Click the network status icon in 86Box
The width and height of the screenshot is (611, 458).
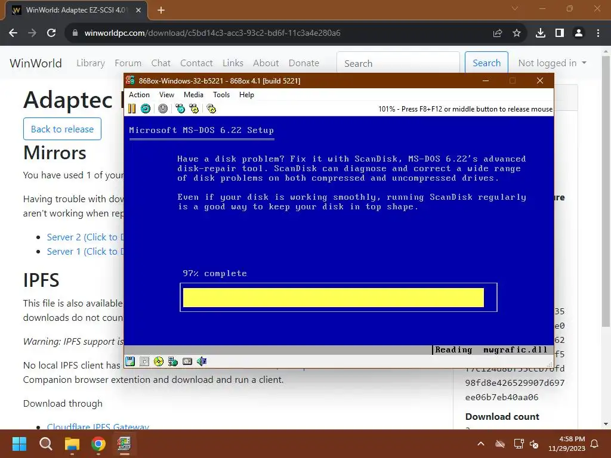coord(173,361)
